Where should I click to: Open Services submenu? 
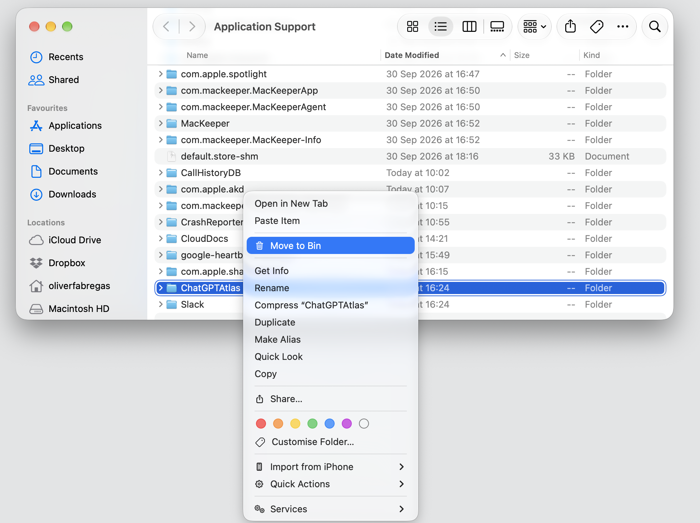pyautogui.click(x=330, y=509)
